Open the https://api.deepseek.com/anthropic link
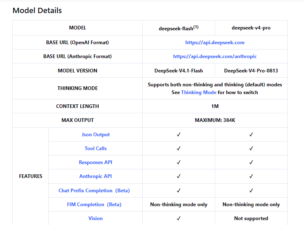 (215, 56)
